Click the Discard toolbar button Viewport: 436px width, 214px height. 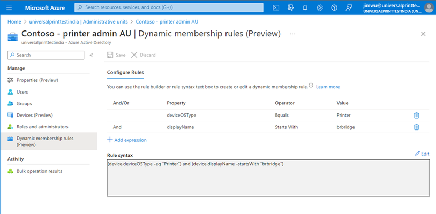(143, 55)
